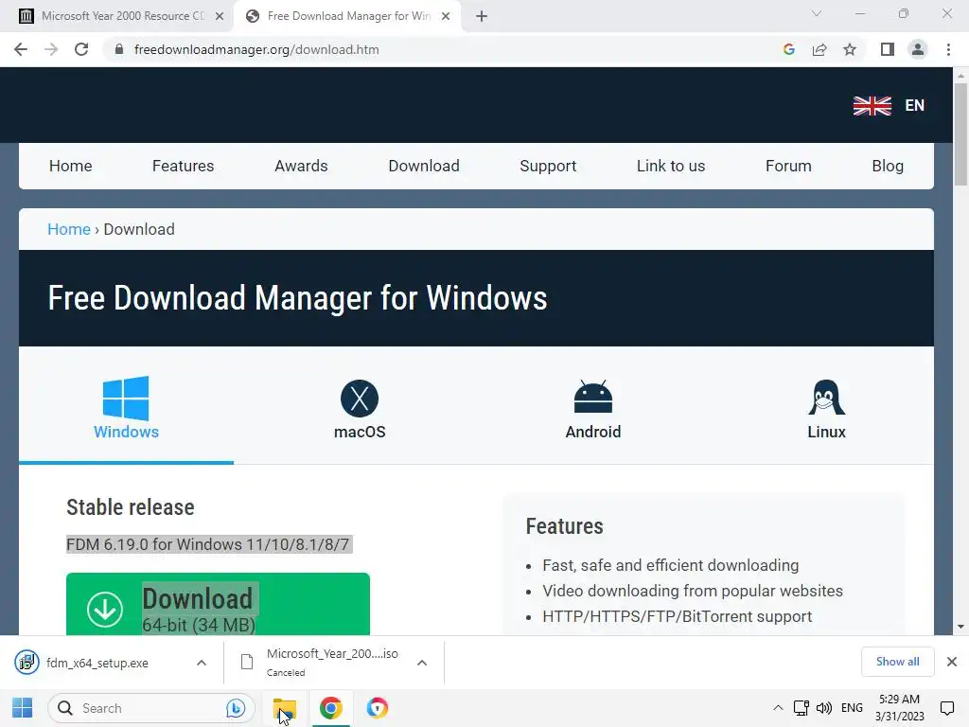This screenshot has width=969, height=727.
Task: Expand options for canceled iso download
Action: point(422,663)
